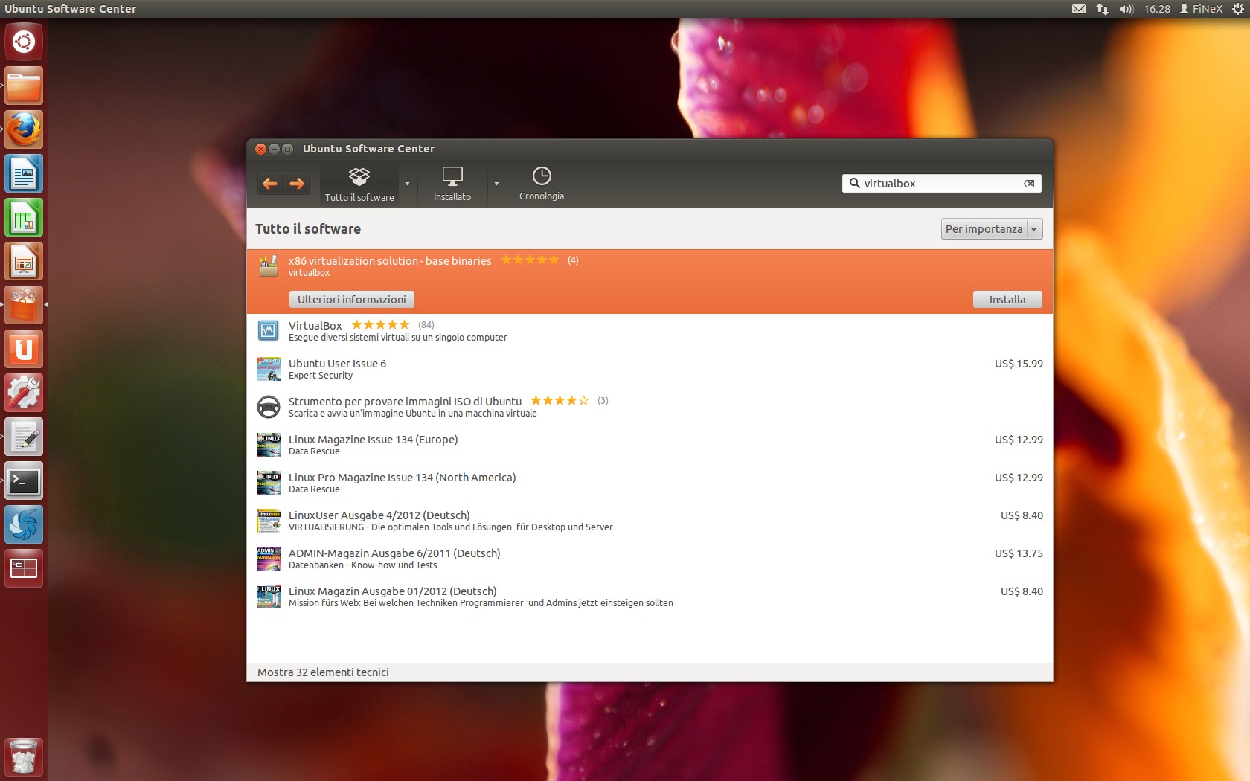Open the clock showing 16.28
This screenshot has width=1250, height=781.
point(1157,9)
